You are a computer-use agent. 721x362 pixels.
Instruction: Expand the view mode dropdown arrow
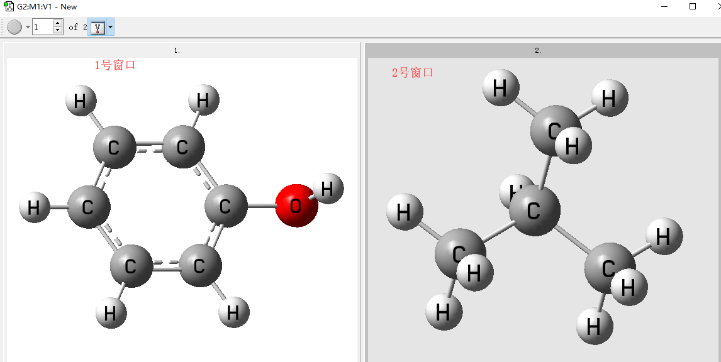click(111, 27)
